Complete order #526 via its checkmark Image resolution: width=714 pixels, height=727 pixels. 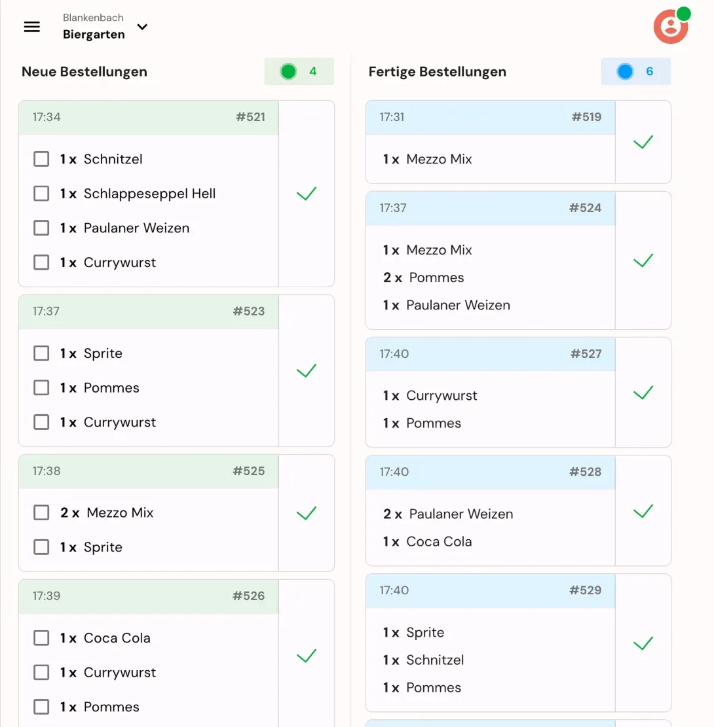point(307,656)
